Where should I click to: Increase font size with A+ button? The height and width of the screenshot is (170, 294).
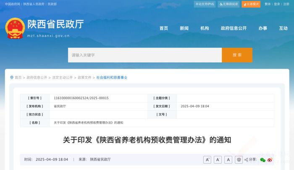pyautogui.click(x=207, y=159)
